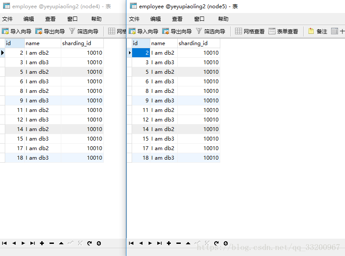Click sharding_id column header in node5 table
The image size is (345, 256).
[198, 43]
